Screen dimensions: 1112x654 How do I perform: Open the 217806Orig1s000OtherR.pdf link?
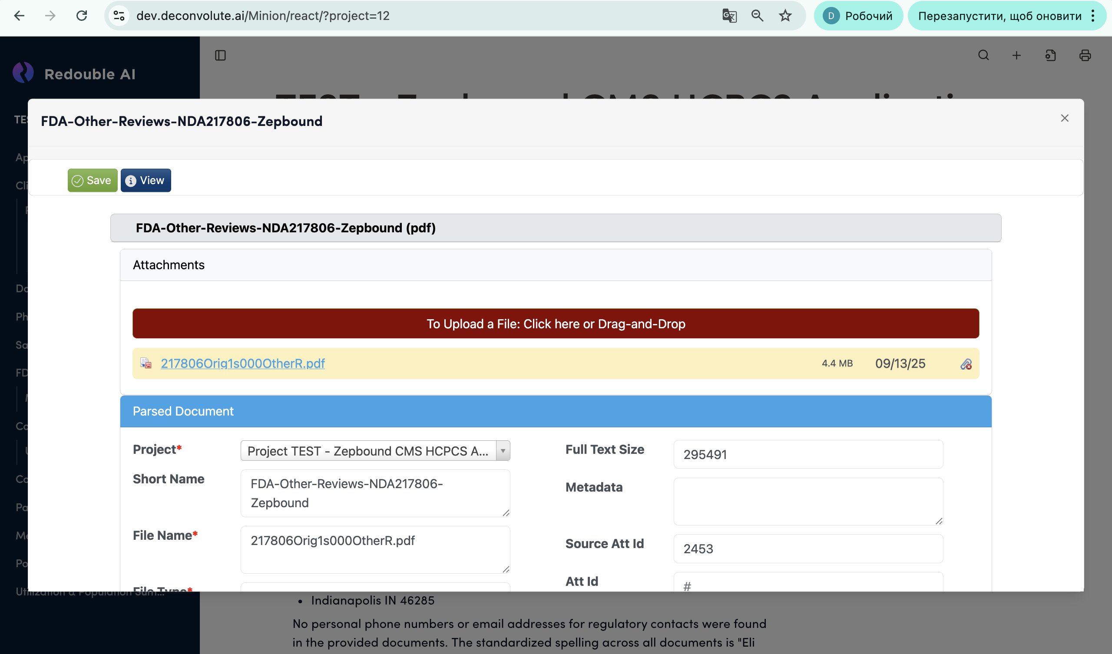tap(243, 363)
